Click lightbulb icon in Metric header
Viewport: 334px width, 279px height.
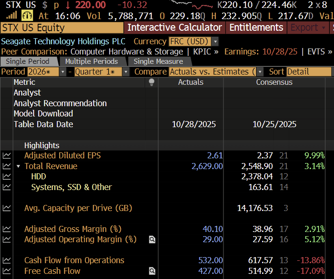point(151,82)
